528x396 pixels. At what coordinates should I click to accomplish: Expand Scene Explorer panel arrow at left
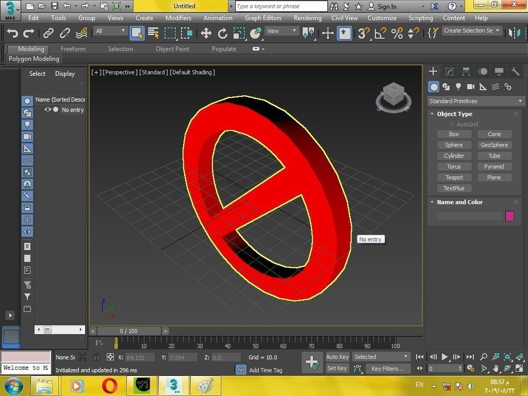pyautogui.click(x=10, y=316)
